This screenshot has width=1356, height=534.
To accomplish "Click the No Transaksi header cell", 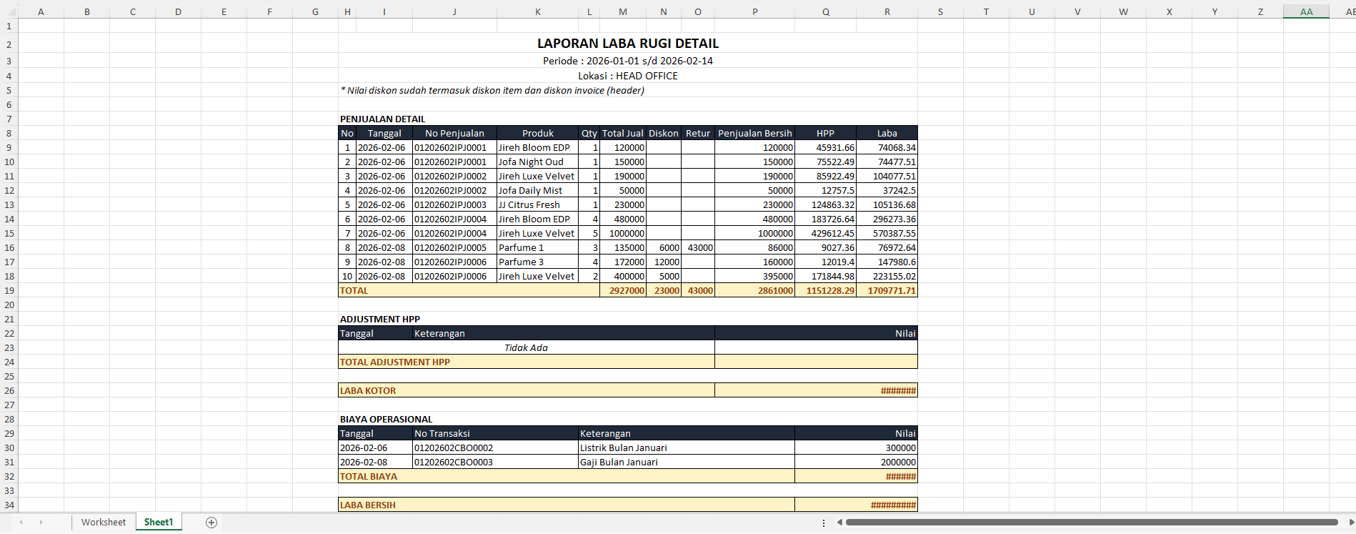I will [x=496, y=433].
